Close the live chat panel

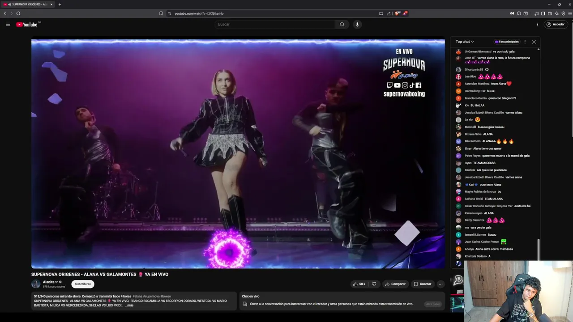click(534, 42)
